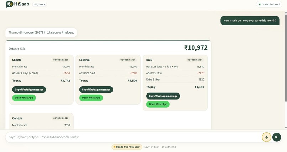Click Lakshmi's − ₹500 advance deduction
The image size is (287, 152).
pos(133,73)
